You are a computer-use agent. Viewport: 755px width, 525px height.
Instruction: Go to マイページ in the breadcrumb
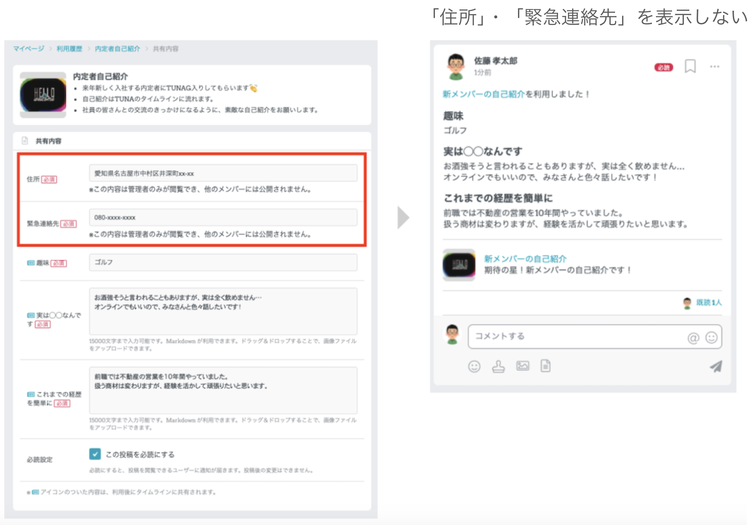point(29,48)
